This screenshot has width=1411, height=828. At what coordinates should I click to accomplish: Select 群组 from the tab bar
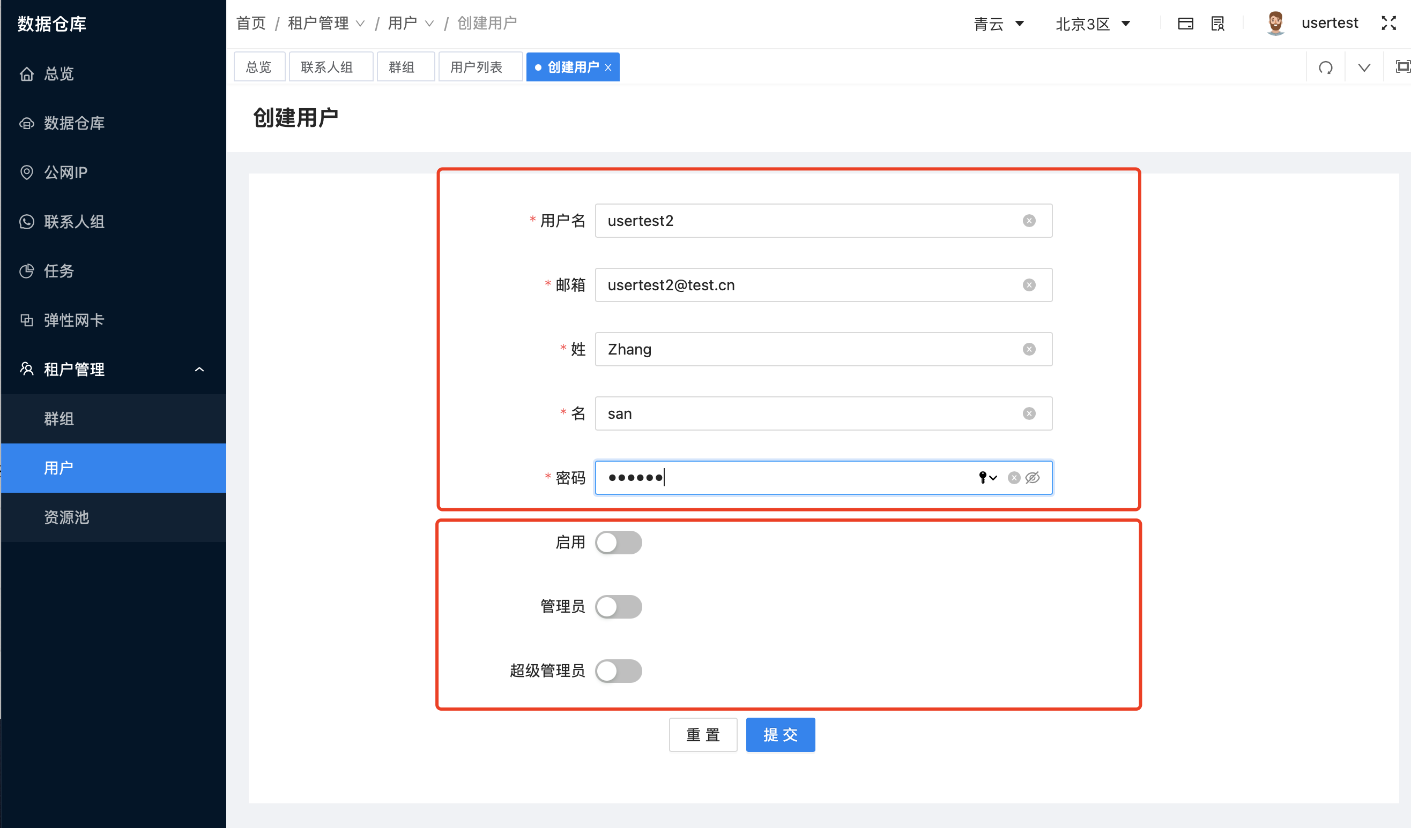(405, 66)
